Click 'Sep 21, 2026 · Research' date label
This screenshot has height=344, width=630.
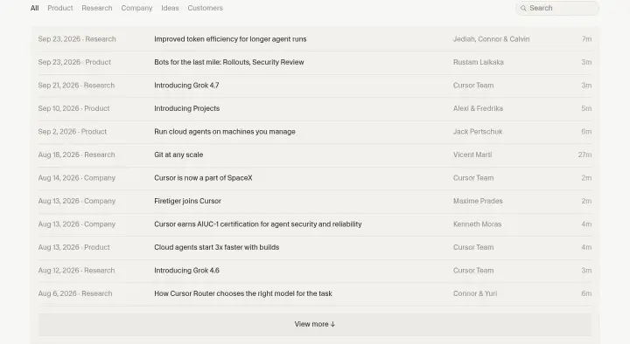point(76,86)
